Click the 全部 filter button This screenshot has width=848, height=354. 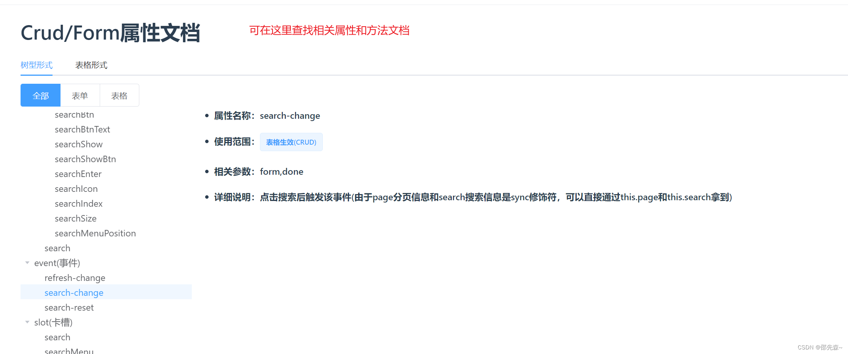click(x=40, y=95)
